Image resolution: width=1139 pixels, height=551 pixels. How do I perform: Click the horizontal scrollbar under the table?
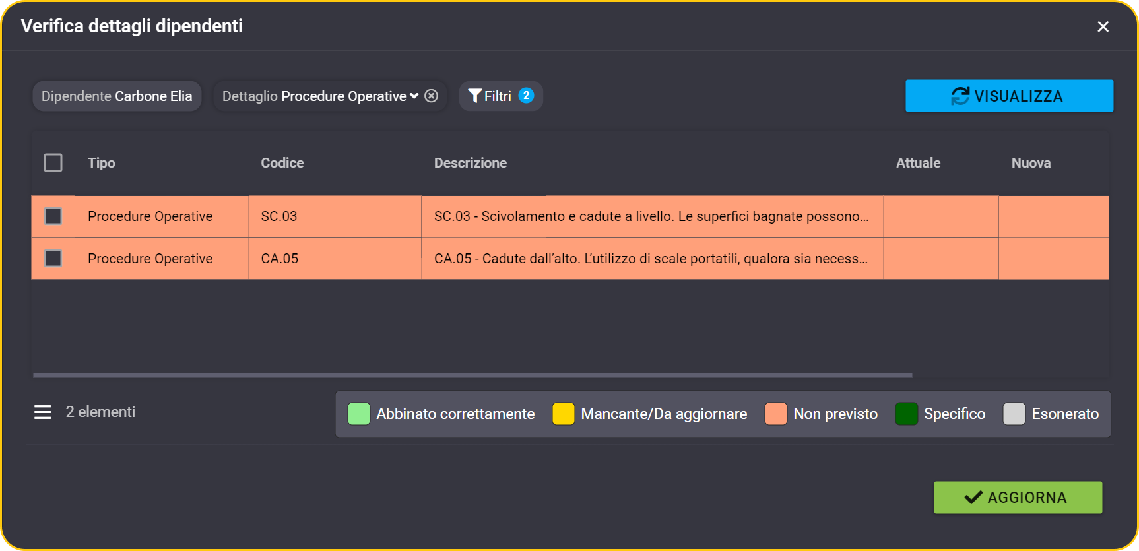[x=472, y=375]
